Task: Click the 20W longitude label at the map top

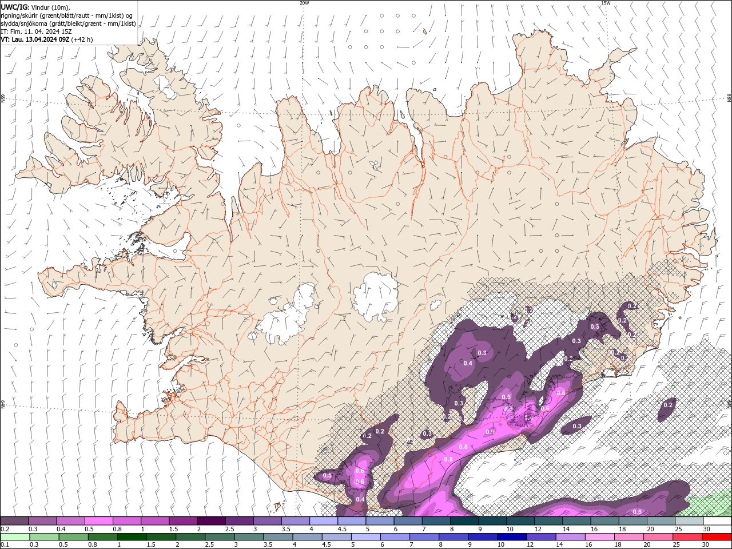Action: pos(304,3)
